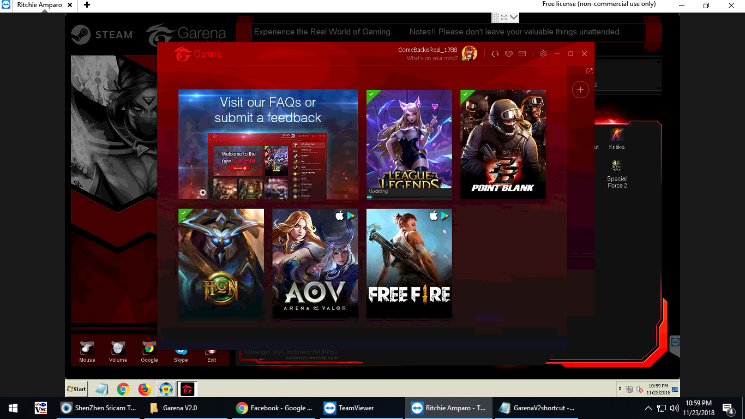This screenshot has height=419, width=745.
Task: Open Action Center notifications icon
Action: click(728, 408)
